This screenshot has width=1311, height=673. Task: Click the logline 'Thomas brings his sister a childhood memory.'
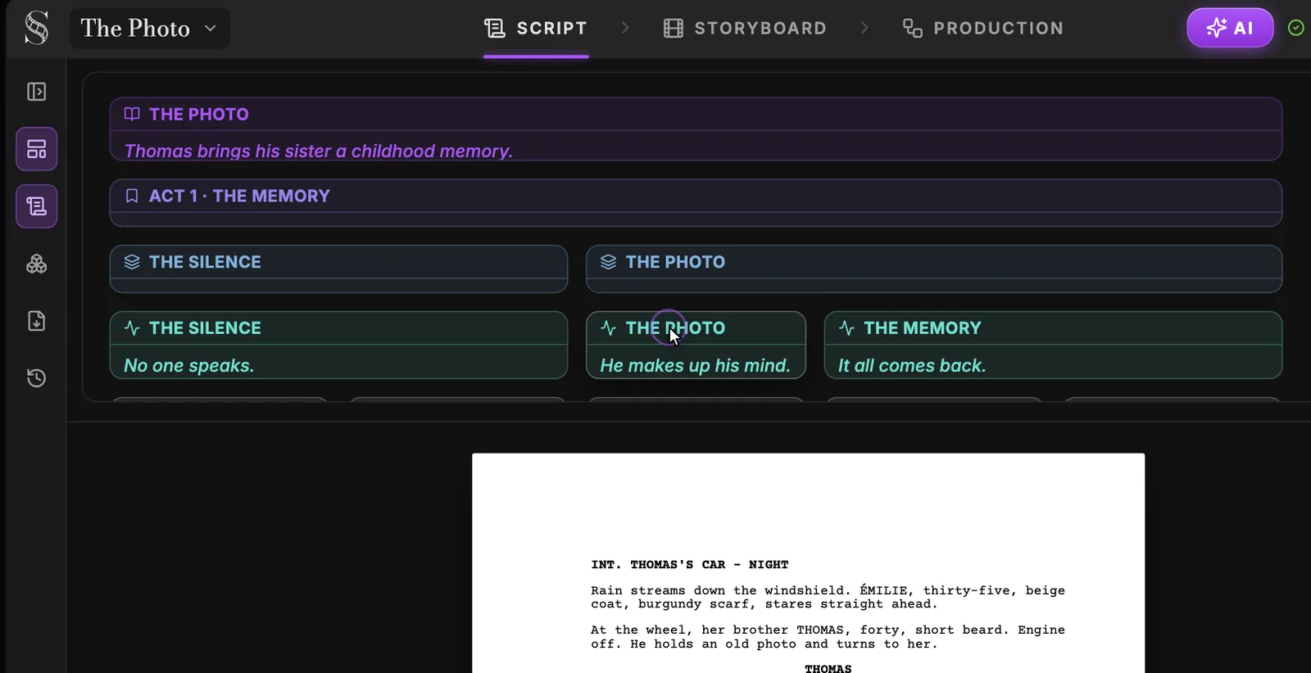point(319,151)
